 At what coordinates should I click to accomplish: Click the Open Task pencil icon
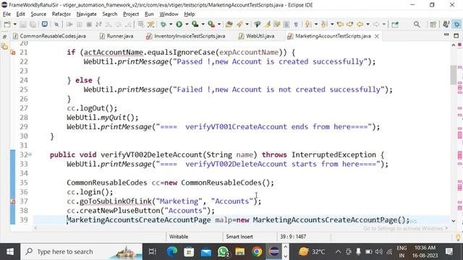[239, 25]
